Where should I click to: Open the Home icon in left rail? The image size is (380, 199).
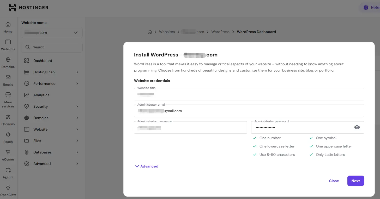tap(8, 24)
